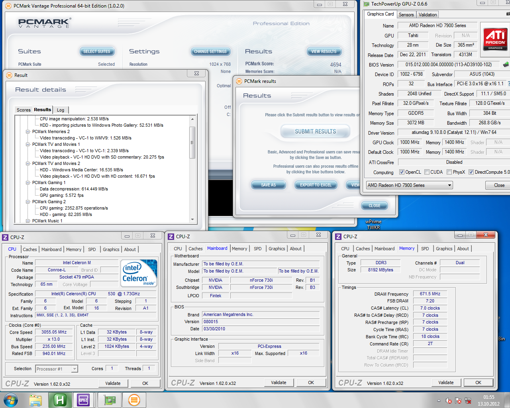
Task: Click the result tree scrollbar up arrow
Action: 192,119
